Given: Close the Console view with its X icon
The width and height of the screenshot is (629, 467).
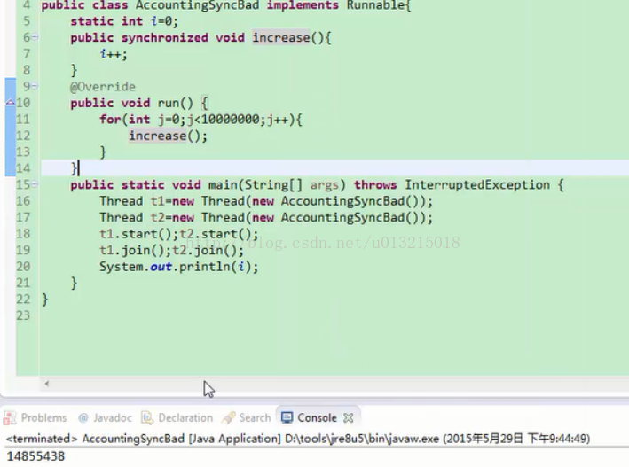Looking at the screenshot, I should click(349, 418).
